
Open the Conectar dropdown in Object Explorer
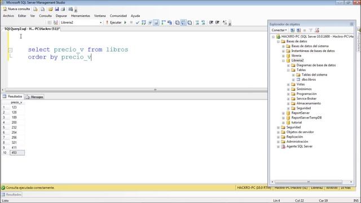[279, 30]
